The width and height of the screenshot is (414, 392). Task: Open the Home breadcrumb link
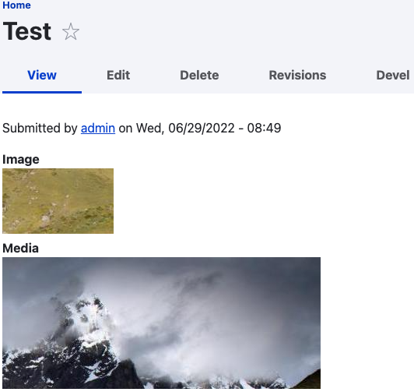16,5
